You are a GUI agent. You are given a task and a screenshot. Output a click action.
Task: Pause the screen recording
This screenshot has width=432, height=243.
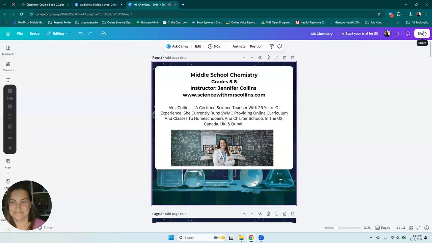point(10,107)
